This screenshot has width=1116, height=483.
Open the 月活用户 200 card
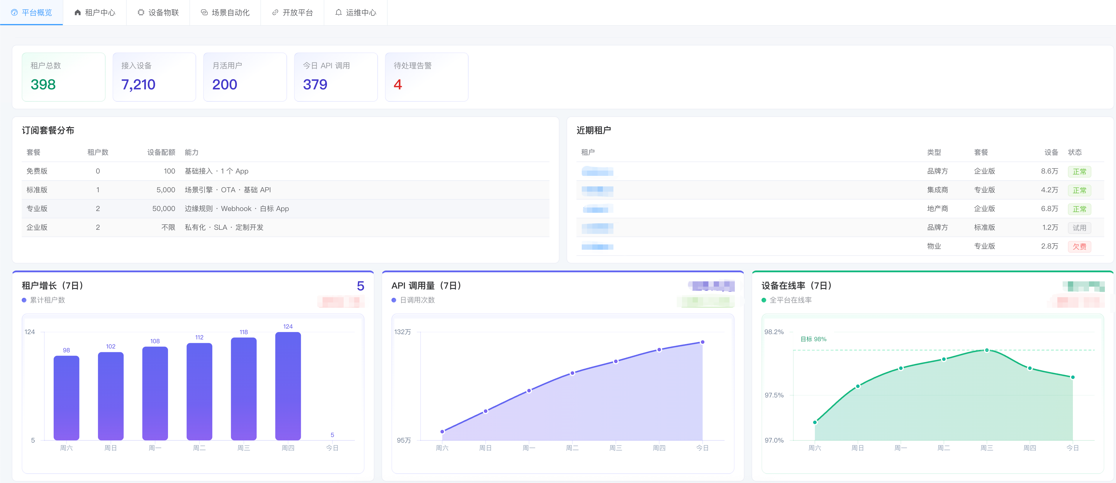pos(245,77)
